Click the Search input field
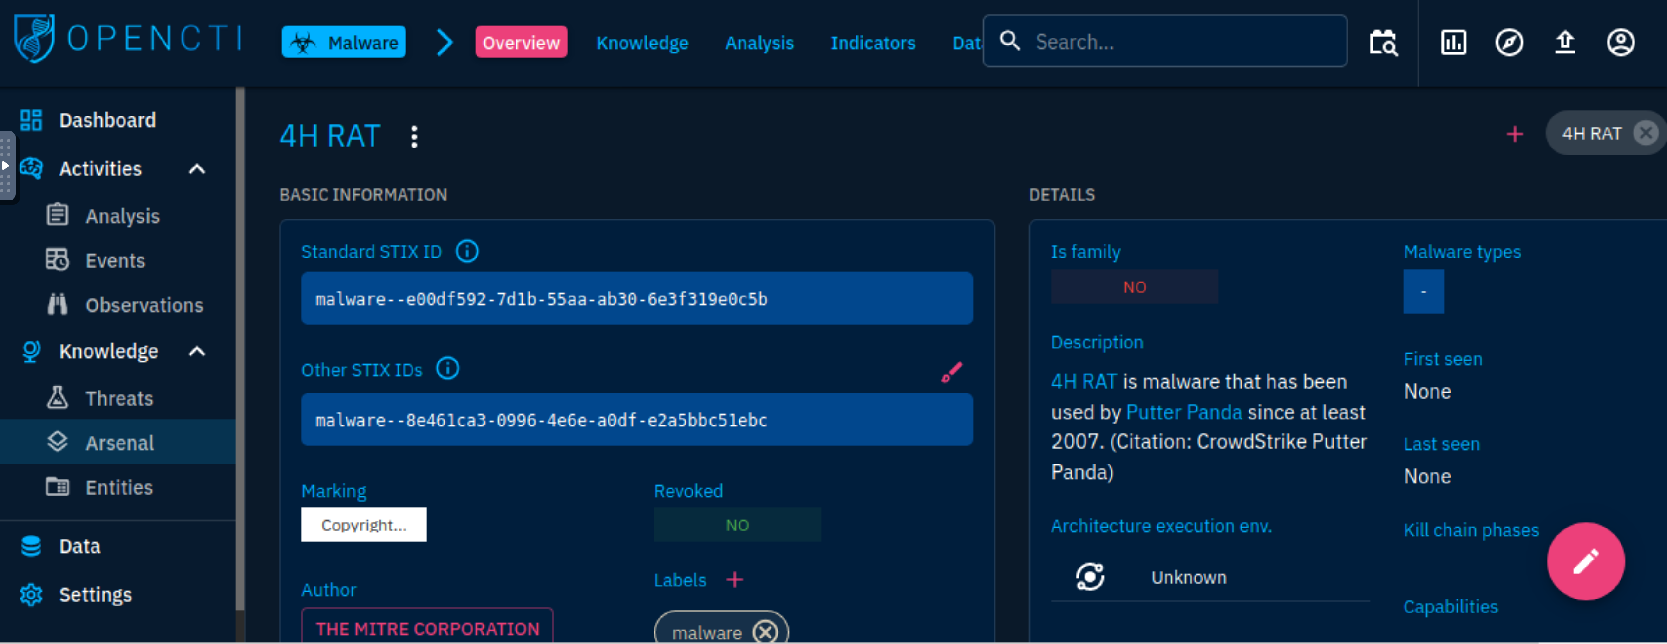Screen dimensions: 1667x644 tap(1165, 41)
